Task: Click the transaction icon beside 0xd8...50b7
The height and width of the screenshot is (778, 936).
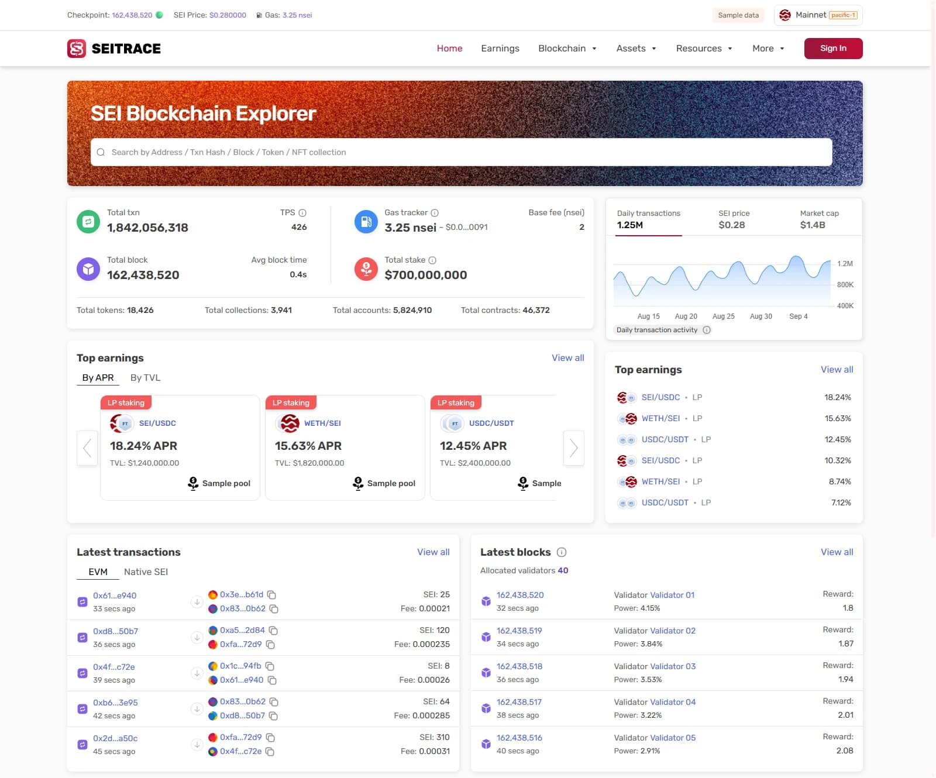Action: [82, 638]
